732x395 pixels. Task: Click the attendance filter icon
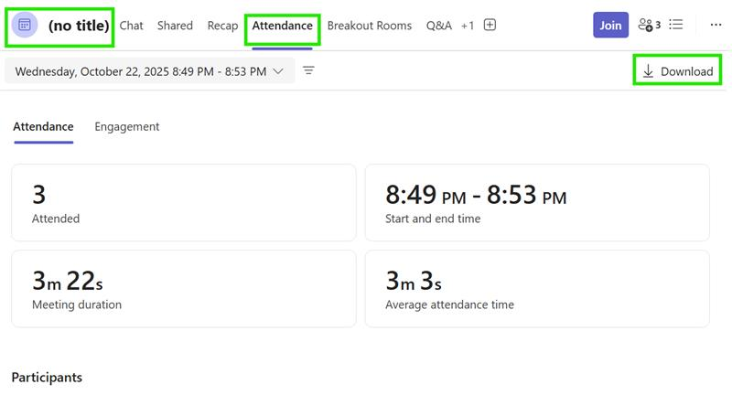click(x=309, y=70)
